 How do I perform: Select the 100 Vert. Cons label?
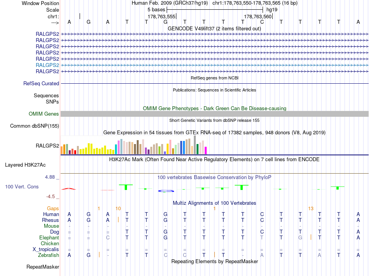coord(22,186)
